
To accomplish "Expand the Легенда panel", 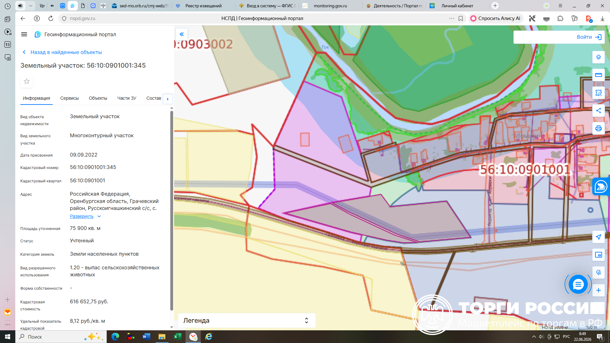I will coord(247,320).
